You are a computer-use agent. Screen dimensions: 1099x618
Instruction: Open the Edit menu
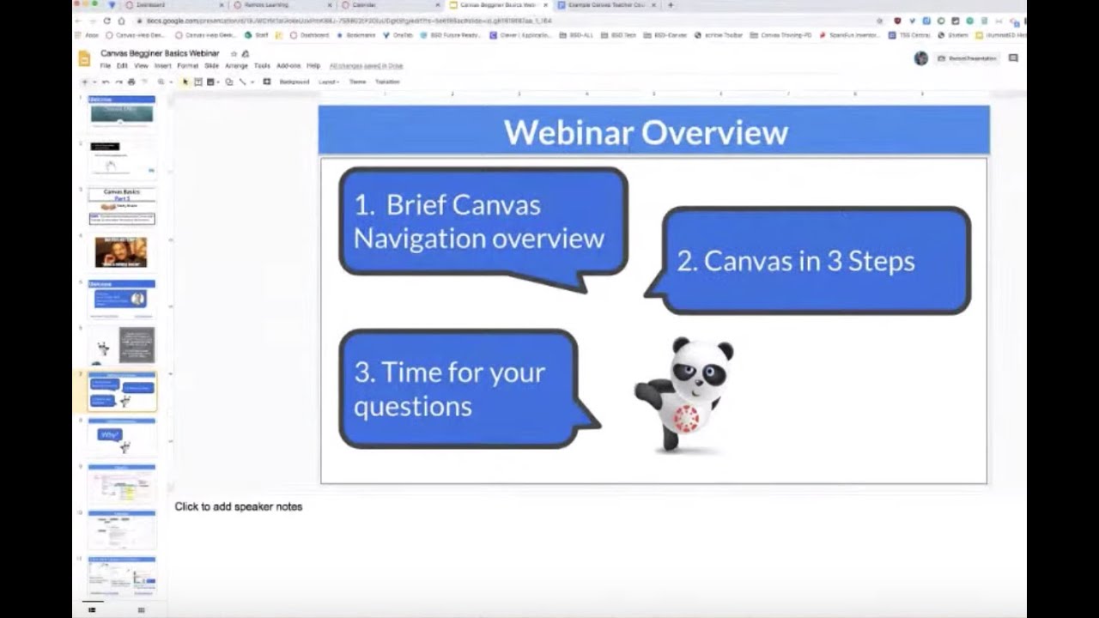tap(122, 65)
